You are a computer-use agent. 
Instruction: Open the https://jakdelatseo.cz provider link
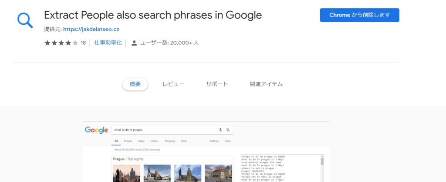pos(91,30)
